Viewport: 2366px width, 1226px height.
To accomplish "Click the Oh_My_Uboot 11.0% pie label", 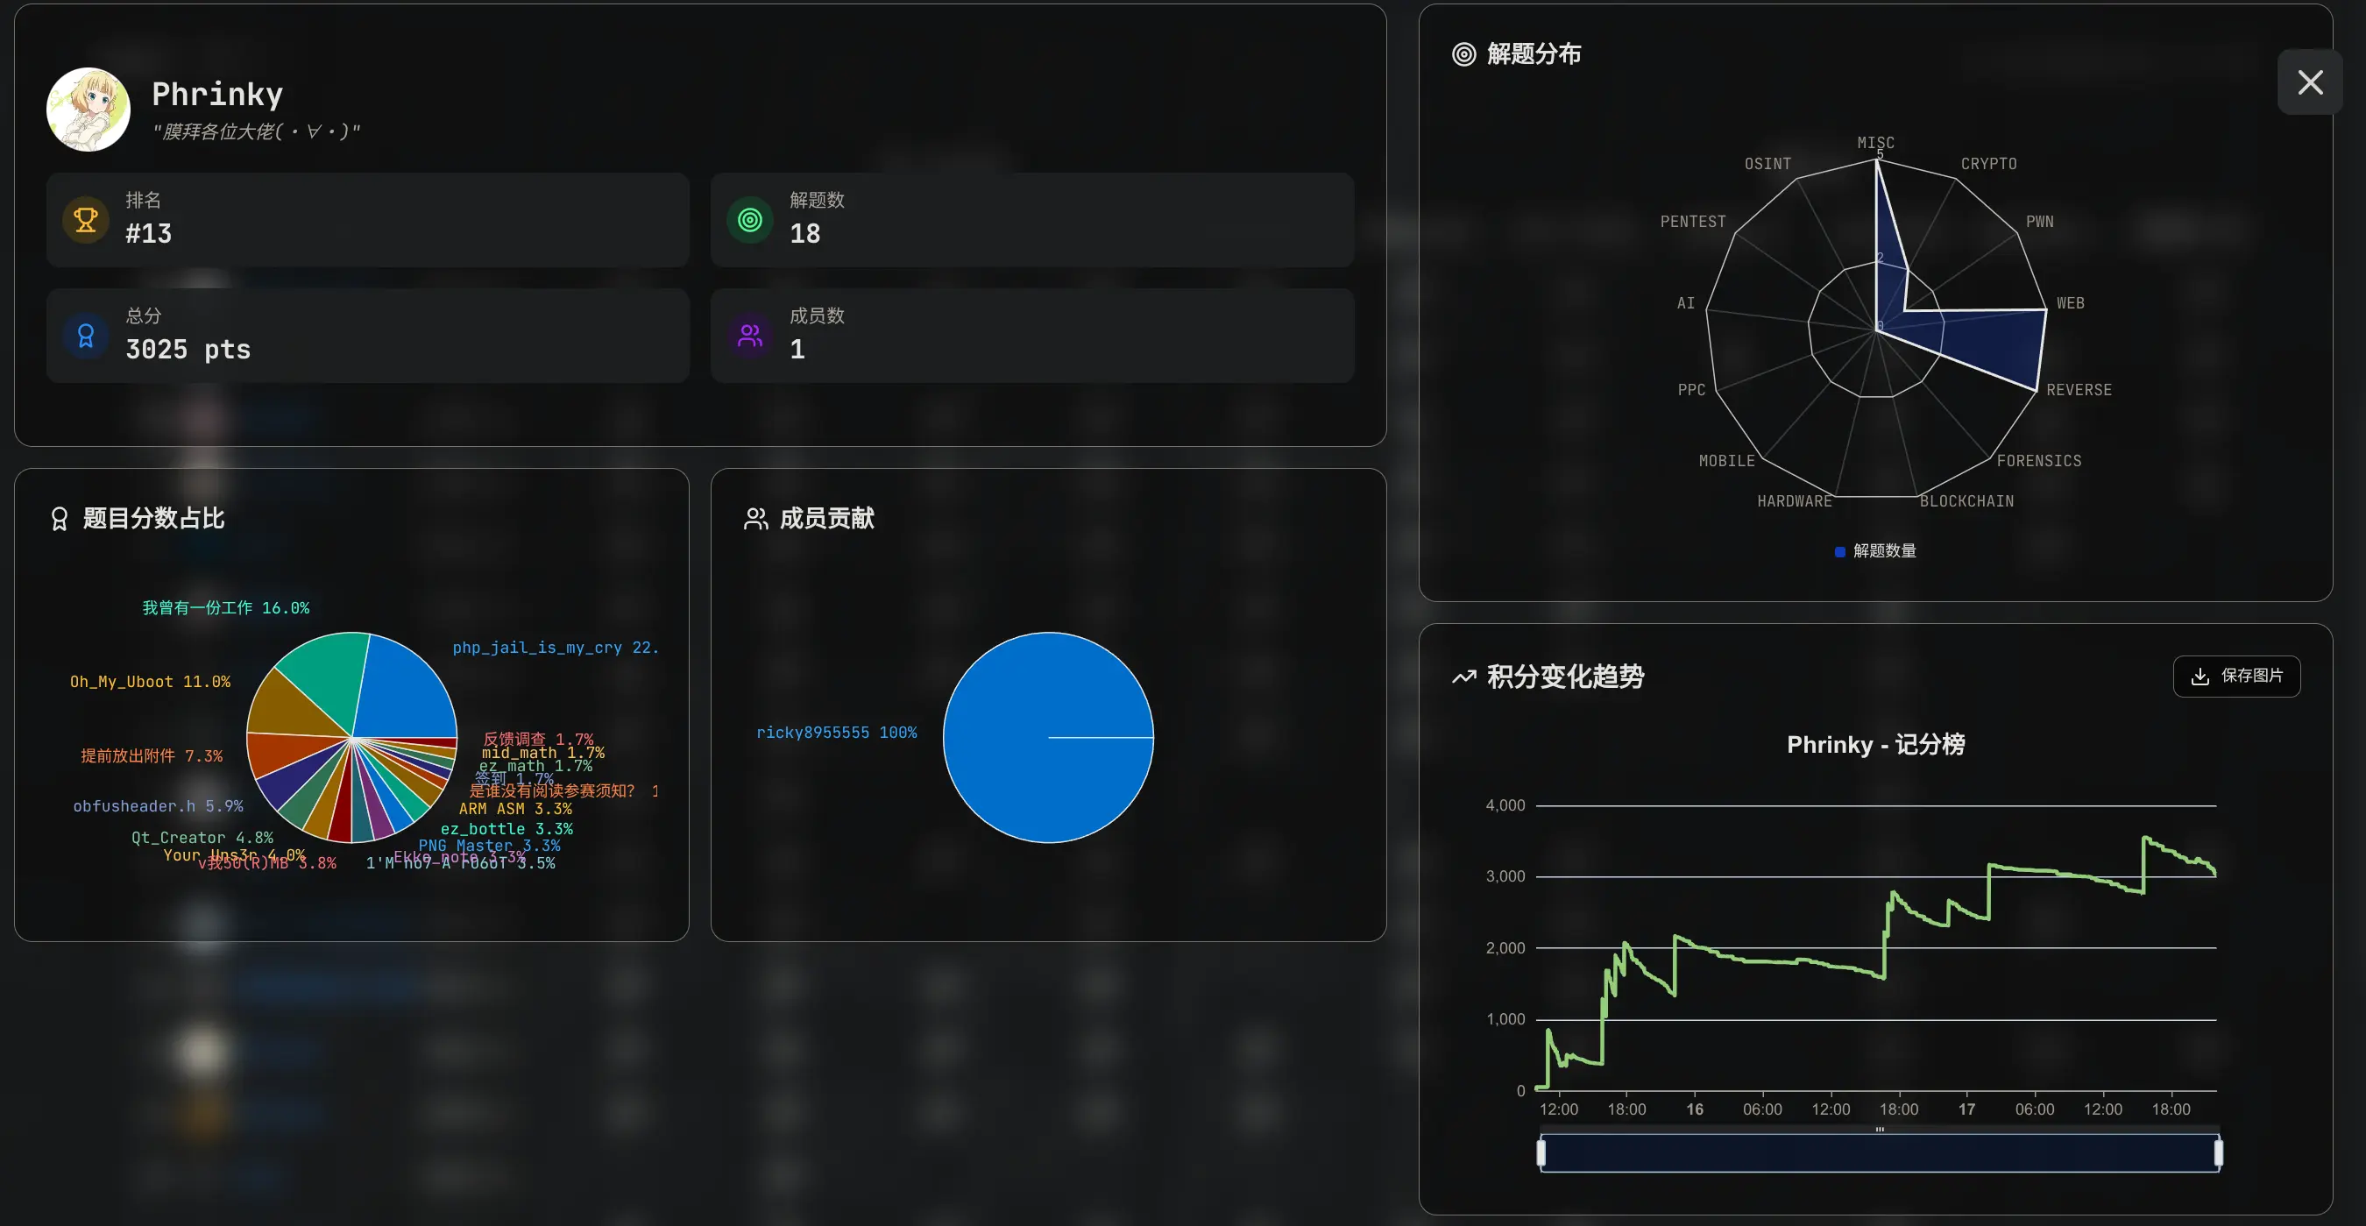I will (x=150, y=682).
